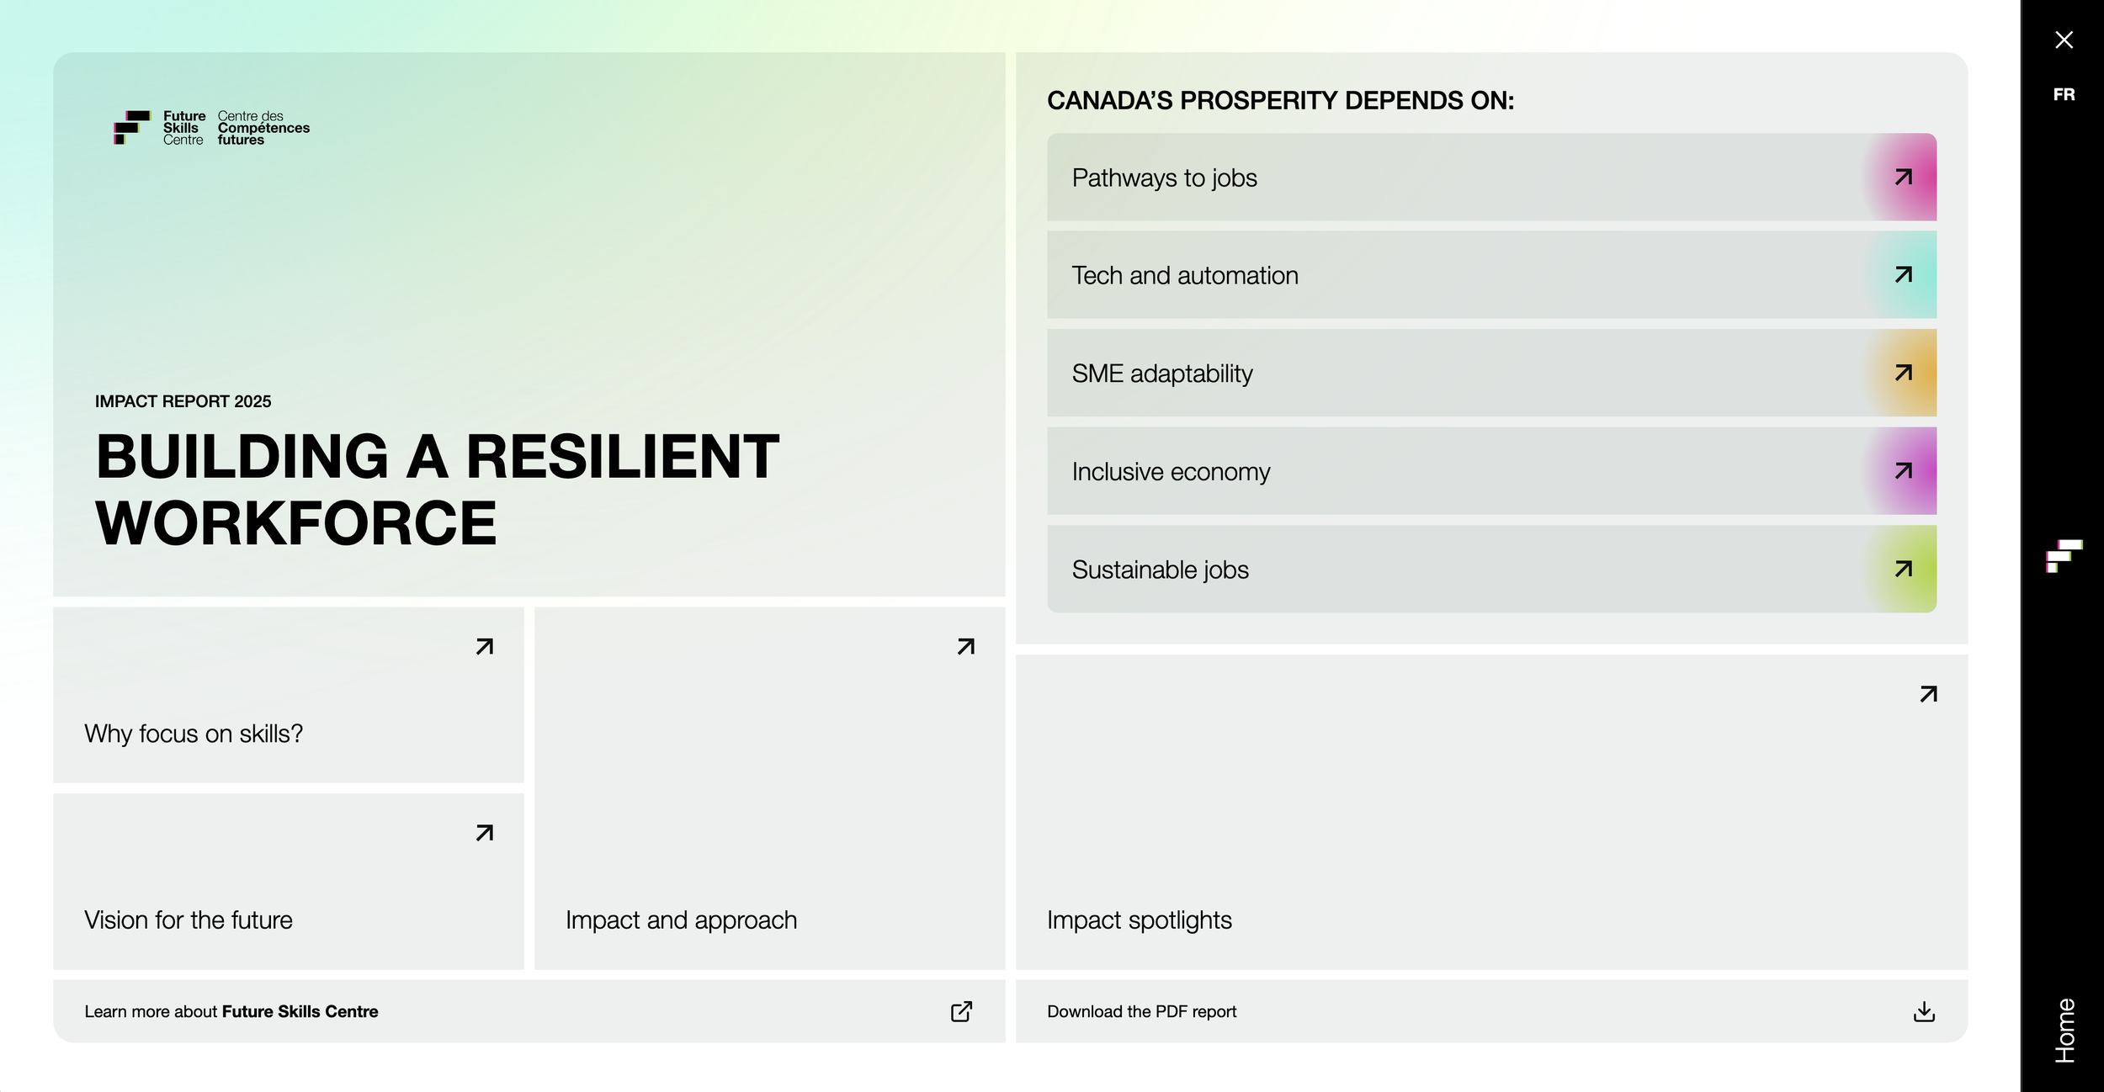The height and width of the screenshot is (1092, 2104).
Task: Click the arrow on Impact spotlights tile
Action: click(1928, 694)
